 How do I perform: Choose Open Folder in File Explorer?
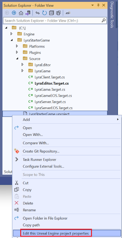pos(67,218)
